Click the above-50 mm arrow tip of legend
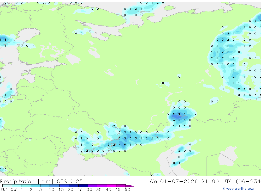This screenshot has width=261, height=191. click(130, 186)
